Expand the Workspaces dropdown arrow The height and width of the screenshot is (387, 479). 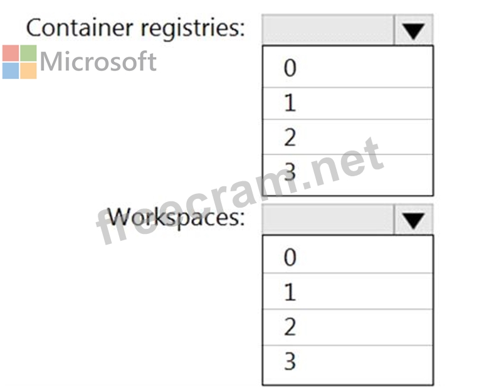[414, 220]
